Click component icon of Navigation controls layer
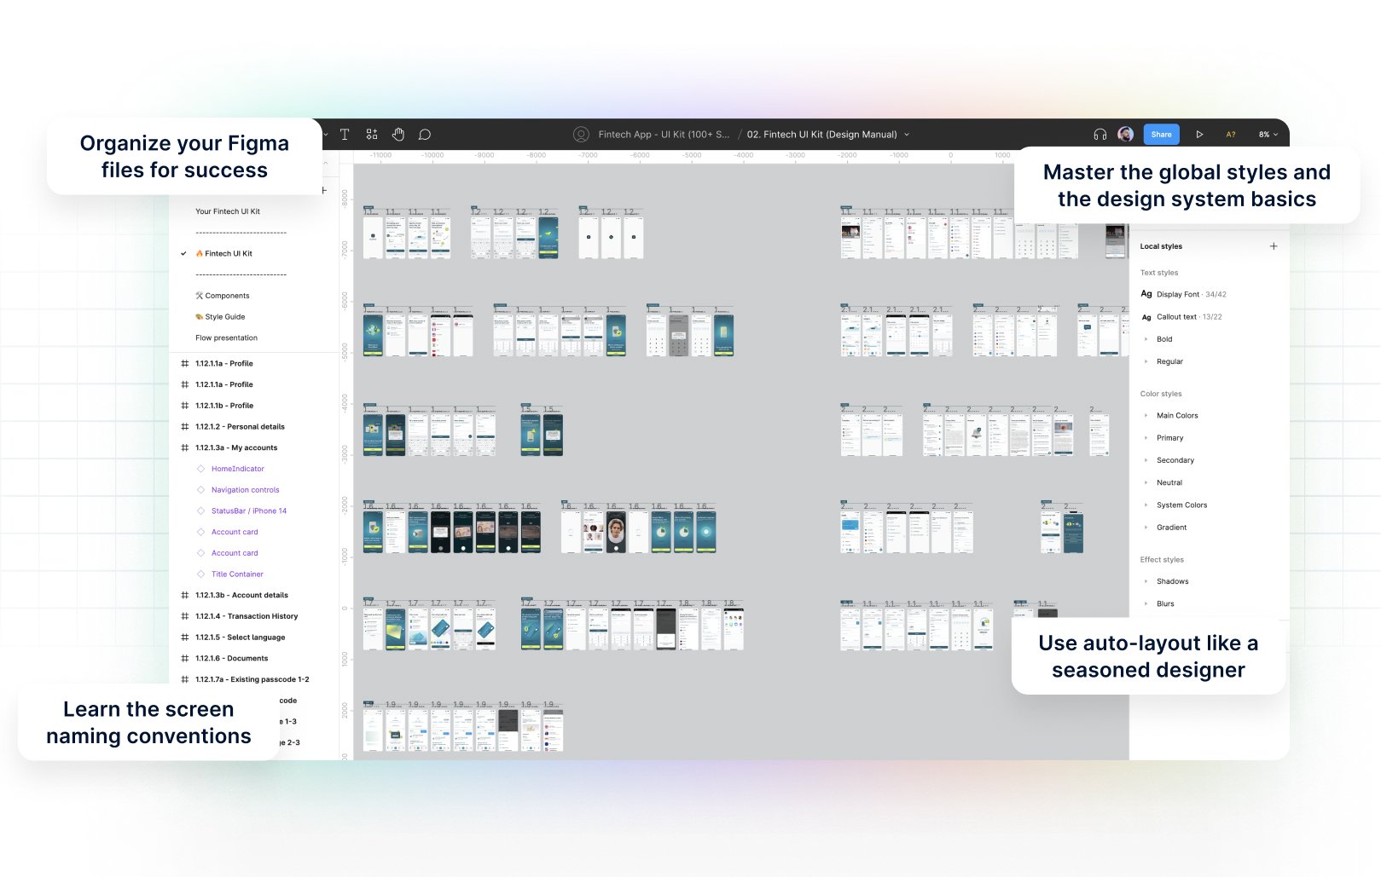This screenshot has height=877, width=1381. (201, 490)
